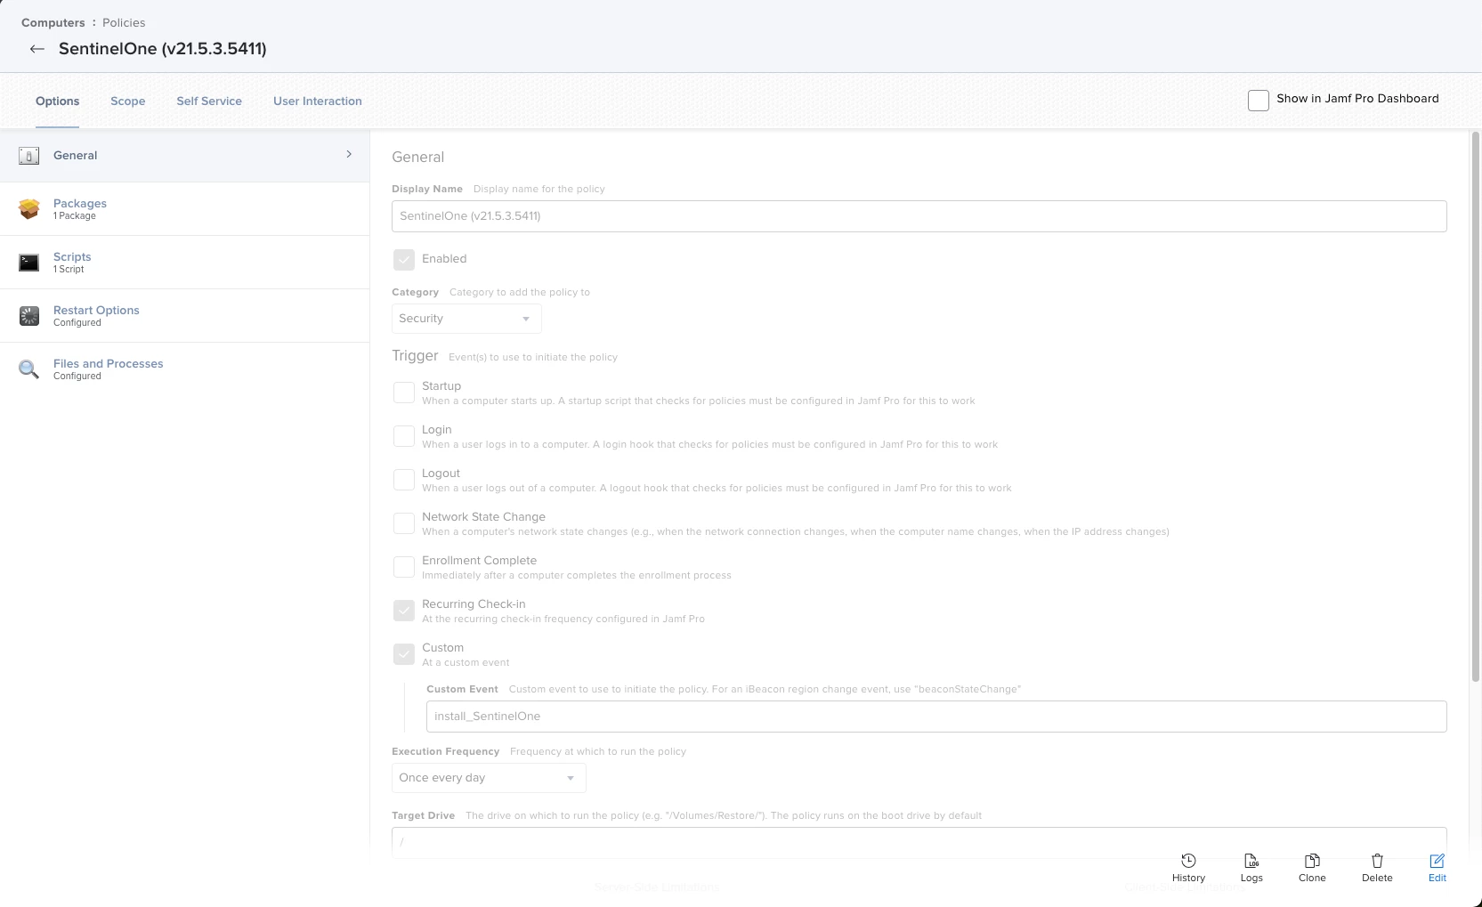Enable the Logout trigger
This screenshot has width=1482, height=907.
point(404,480)
